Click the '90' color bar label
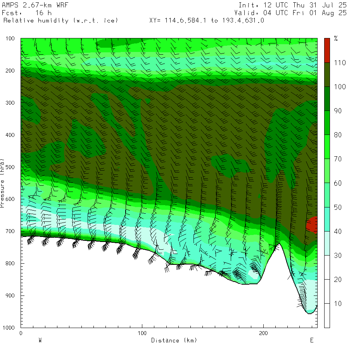Image resolution: width=349 pixels, height=349 pixels. [338, 111]
